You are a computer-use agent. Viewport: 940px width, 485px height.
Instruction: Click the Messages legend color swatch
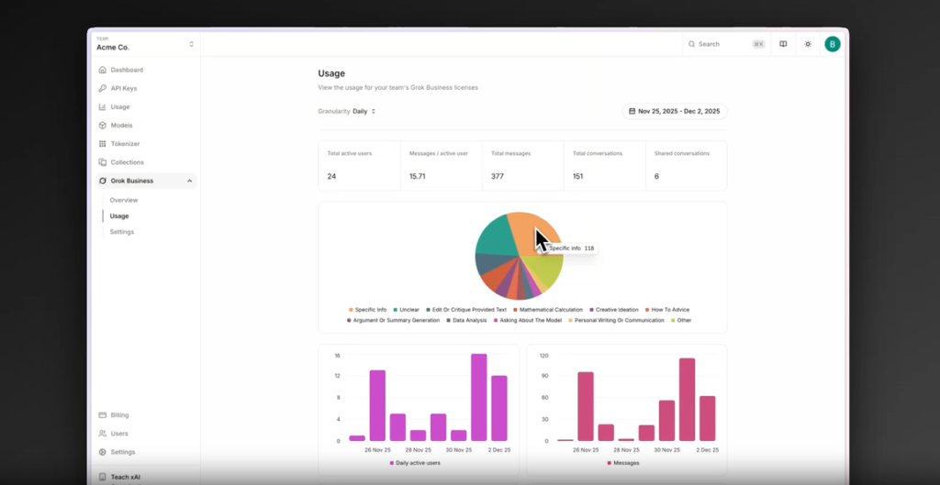click(x=609, y=463)
